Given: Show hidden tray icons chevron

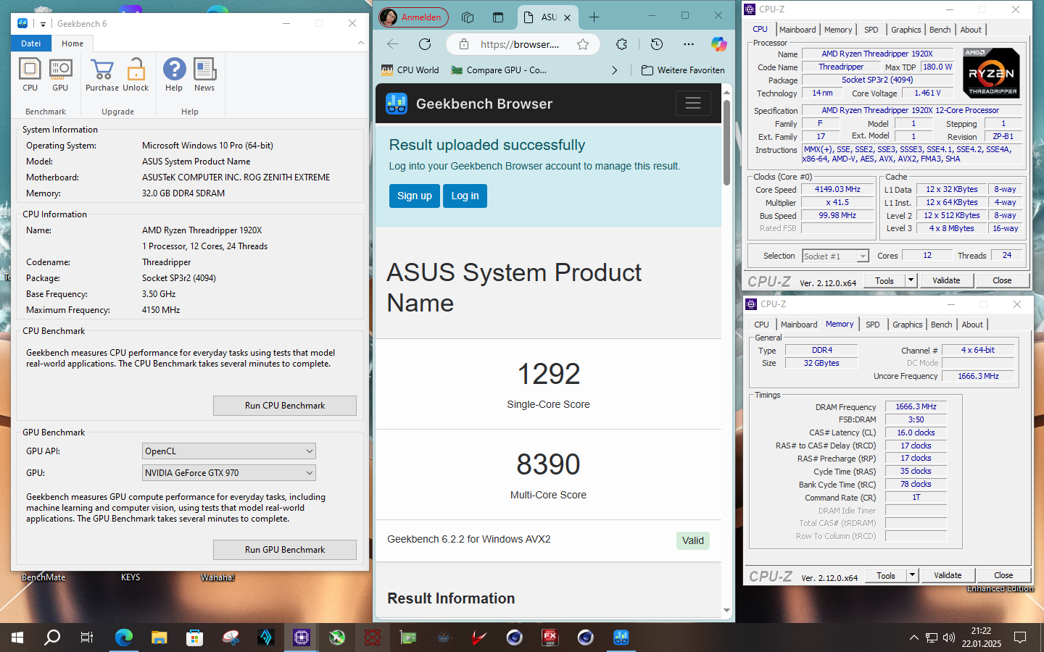Looking at the screenshot, I should pyautogui.click(x=913, y=638).
